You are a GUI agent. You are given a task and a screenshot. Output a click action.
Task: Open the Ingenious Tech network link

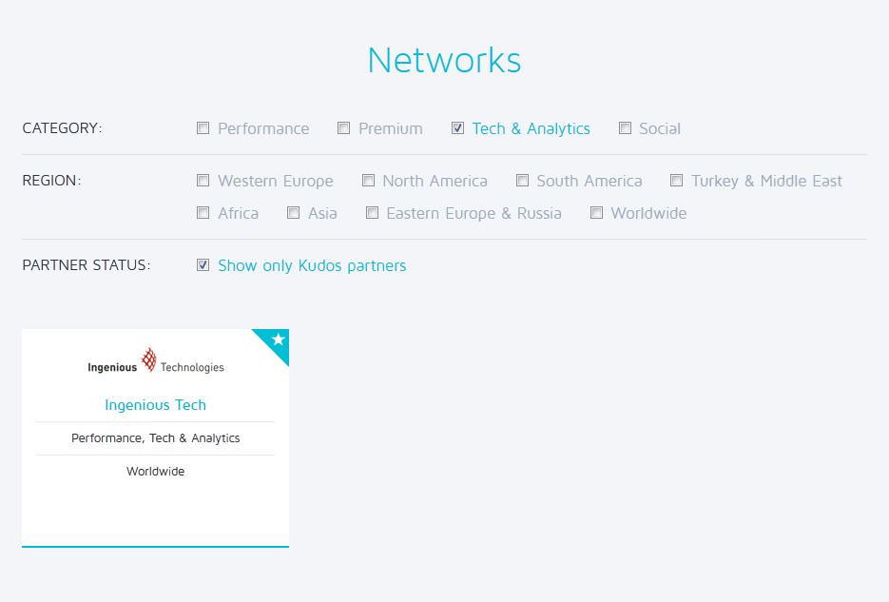tap(155, 405)
